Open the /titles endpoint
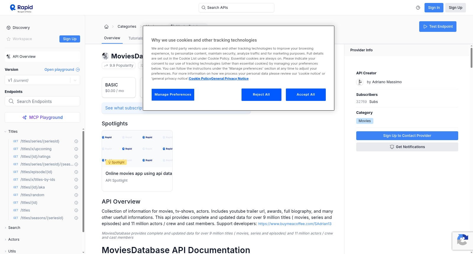473x254 pixels. [x=25, y=210]
